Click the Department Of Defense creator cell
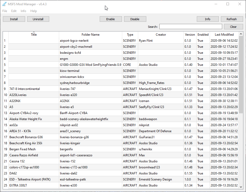This screenshot has width=246, height=192. click(161, 131)
